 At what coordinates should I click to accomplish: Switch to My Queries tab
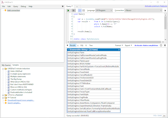[6, 65]
